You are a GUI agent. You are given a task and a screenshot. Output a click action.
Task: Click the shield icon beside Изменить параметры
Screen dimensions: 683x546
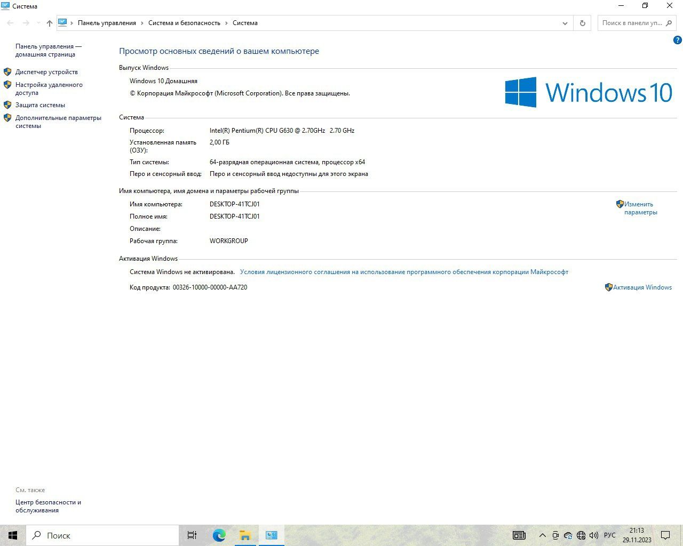coord(620,204)
